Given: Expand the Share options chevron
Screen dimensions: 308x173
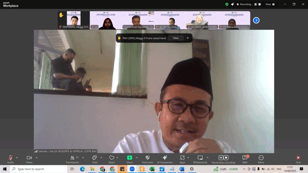Looking at the screenshot, I should coord(137,157).
